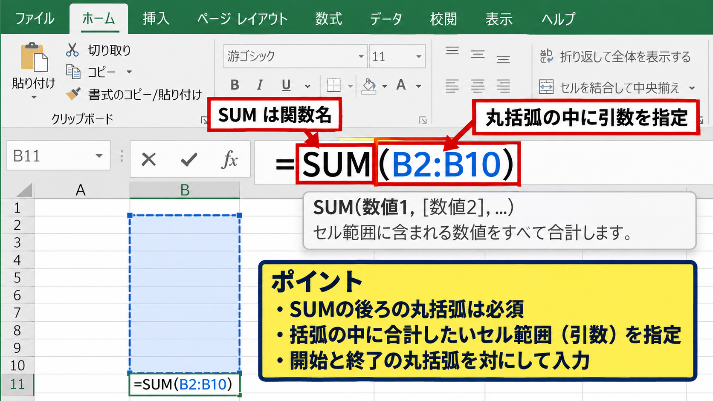Align text to bottom
The height and width of the screenshot is (401, 713).
pos(503,59)
